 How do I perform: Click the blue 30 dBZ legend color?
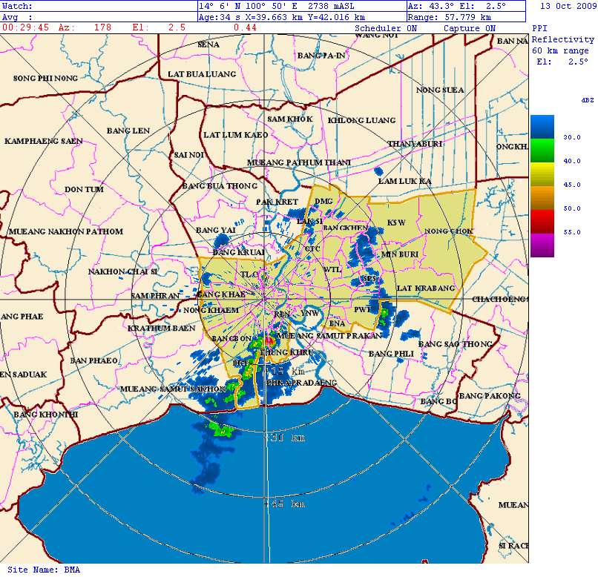(542, 128)
